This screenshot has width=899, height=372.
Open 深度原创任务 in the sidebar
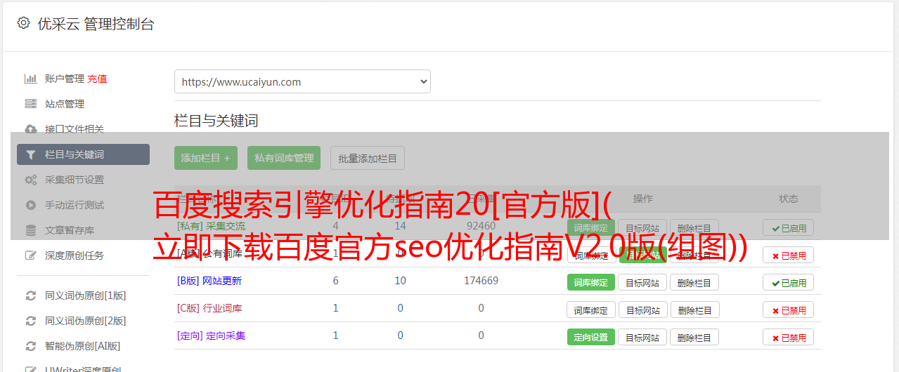[x=75, y=255]
